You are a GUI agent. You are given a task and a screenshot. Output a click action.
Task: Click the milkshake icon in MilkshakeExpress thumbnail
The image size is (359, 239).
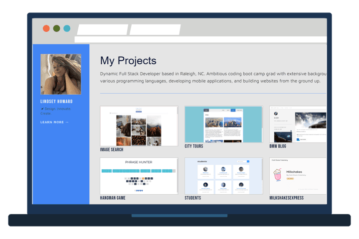point(277,175)
